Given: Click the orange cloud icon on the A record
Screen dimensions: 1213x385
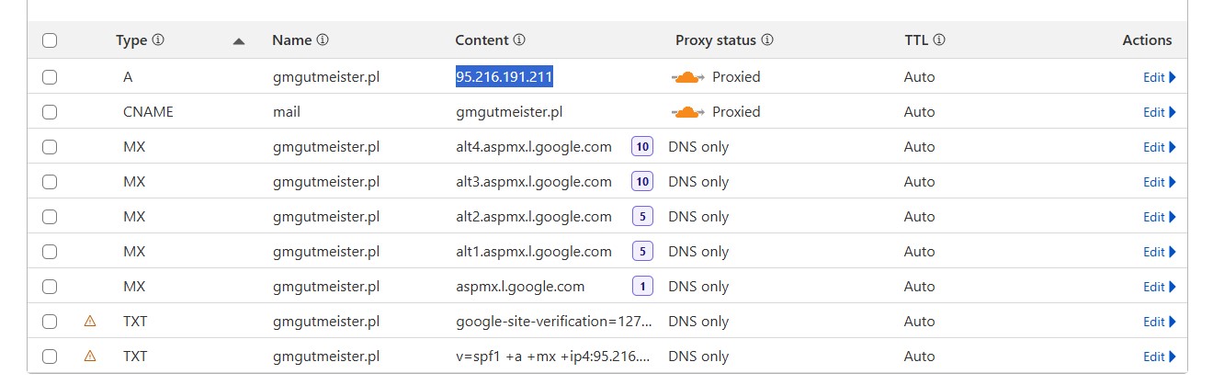Looking at the screenshot, I should pos(688,77).
